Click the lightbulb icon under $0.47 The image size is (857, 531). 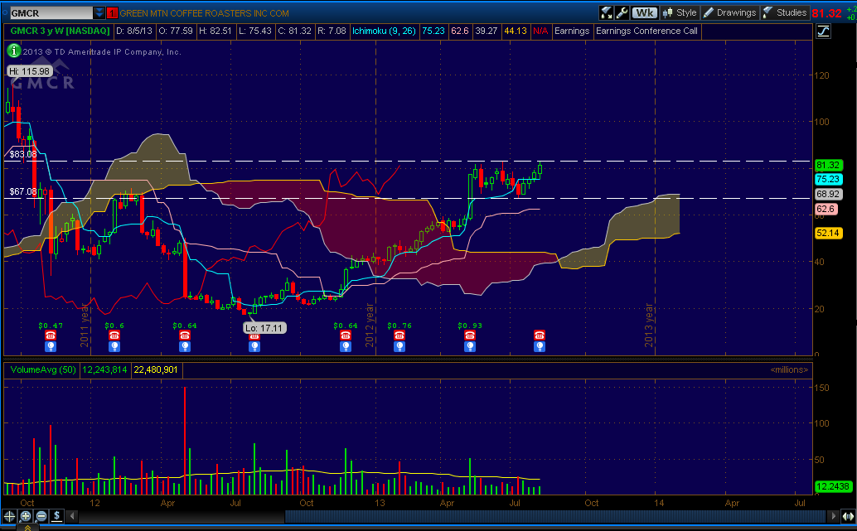[51, 346]
